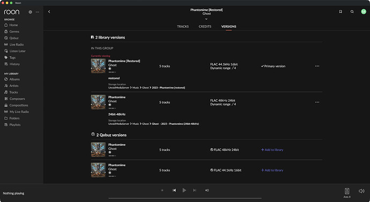This screenshot has width=370, height=202.
Task: Skip to next track
Action: click(x=195, y=190)
